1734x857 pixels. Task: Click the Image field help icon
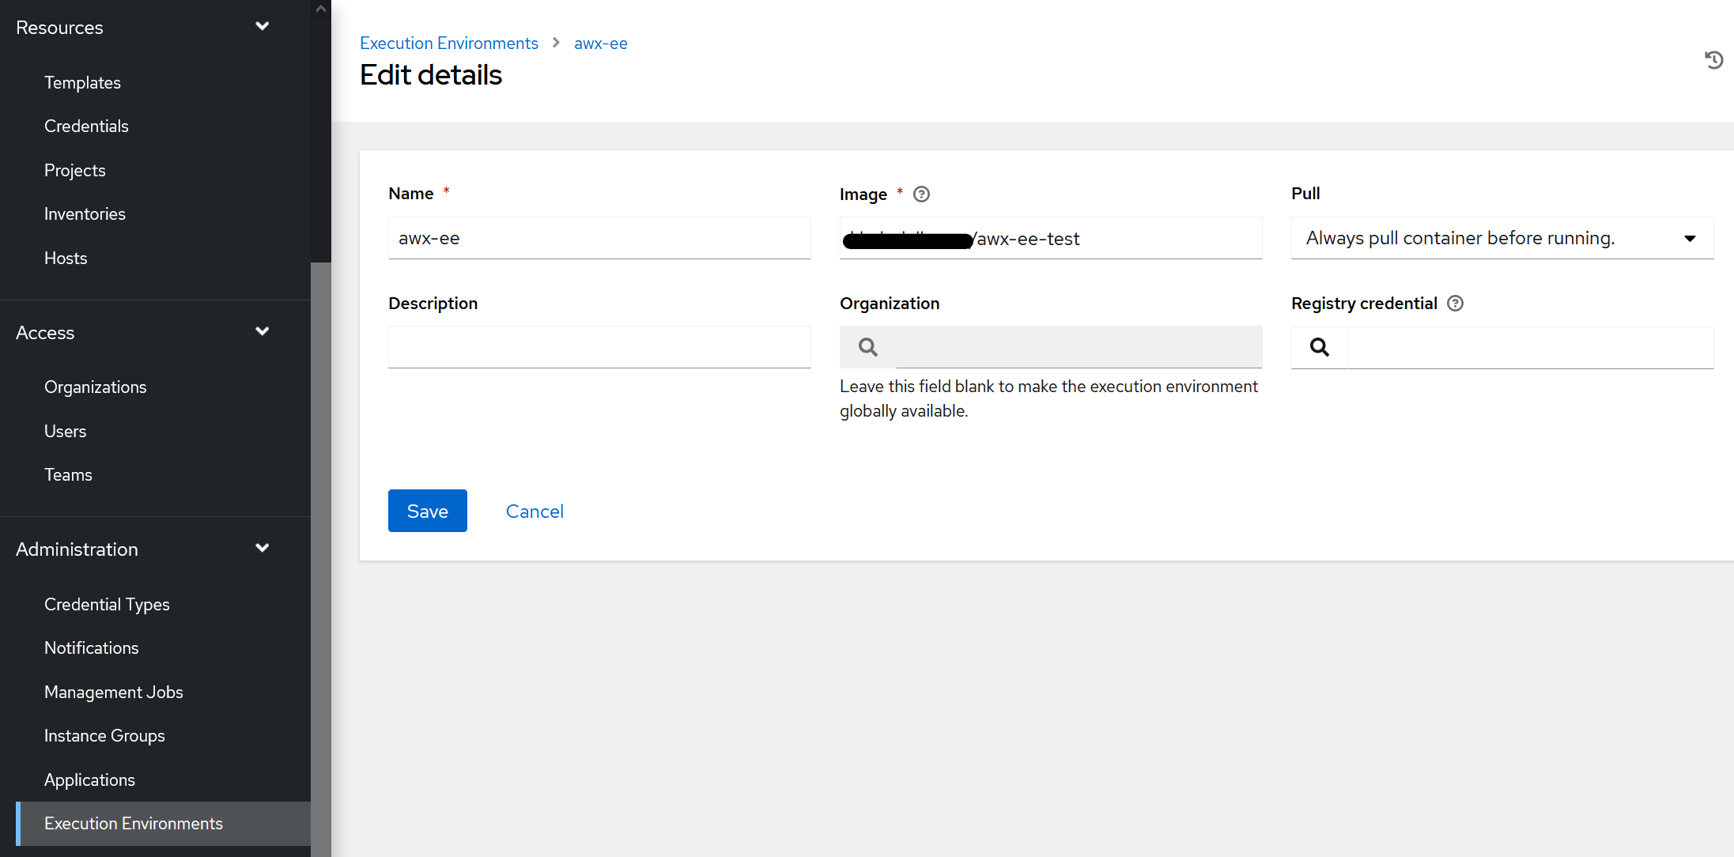coord(921,194)
